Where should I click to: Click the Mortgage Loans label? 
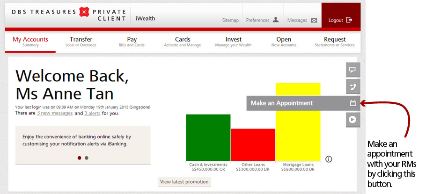298,165
